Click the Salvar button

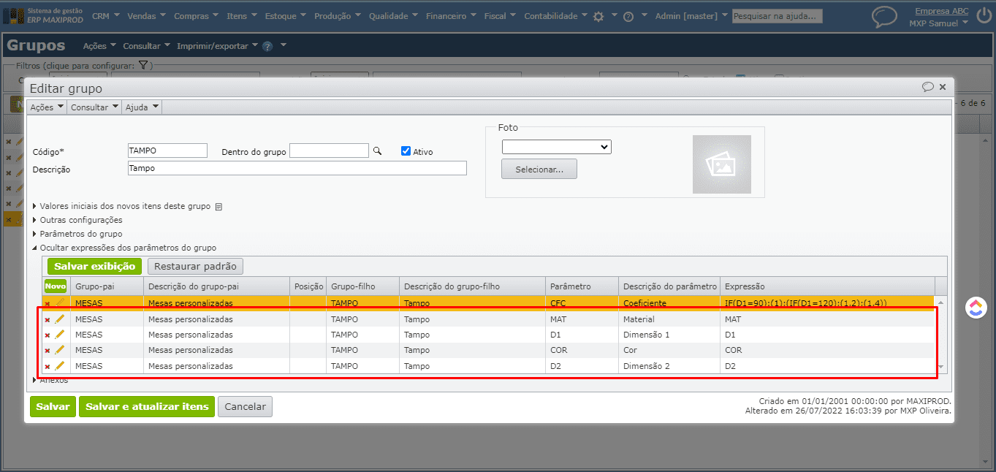tap(53, 407)
